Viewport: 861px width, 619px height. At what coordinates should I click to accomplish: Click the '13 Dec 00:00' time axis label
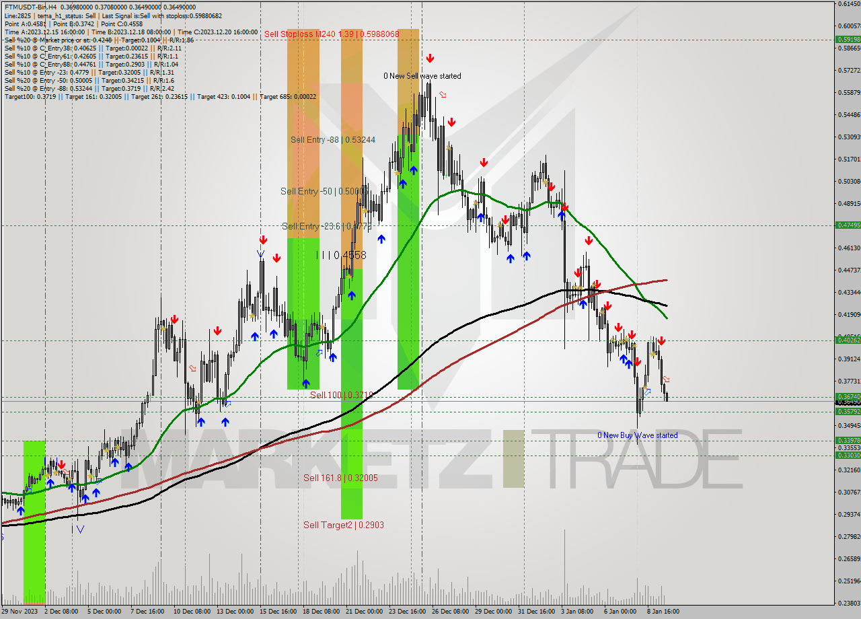tap(235, 612)
